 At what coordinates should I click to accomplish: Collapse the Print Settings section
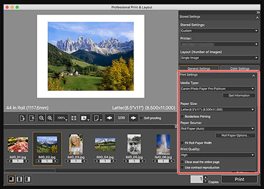click(253, 76)
